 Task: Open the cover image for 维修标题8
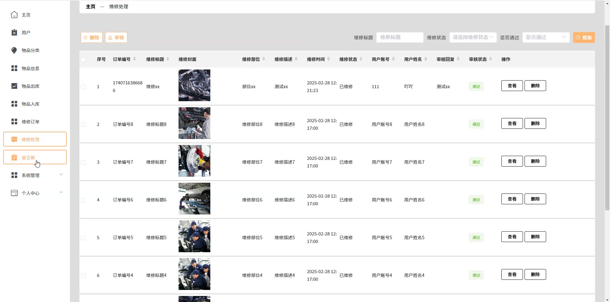(x=194, y=123)
